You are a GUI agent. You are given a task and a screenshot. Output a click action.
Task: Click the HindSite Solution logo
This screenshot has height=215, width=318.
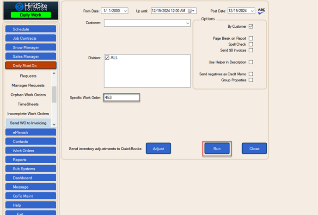(x=31, y=6)
